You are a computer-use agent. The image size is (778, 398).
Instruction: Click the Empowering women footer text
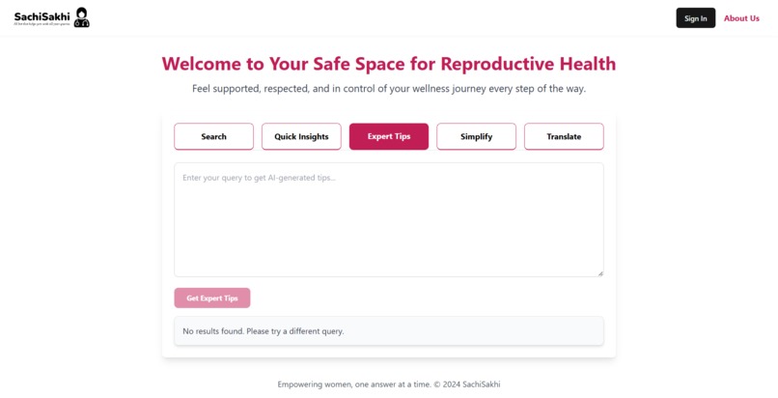(354, 384)
